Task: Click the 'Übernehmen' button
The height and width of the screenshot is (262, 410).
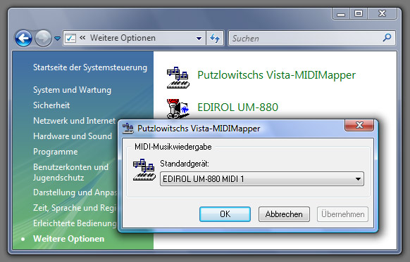Action: click(x=343, y=214)
